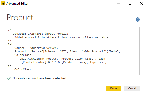Confirm changes with the Done button
The width and height of the screenshot is (144, 93).
point(114,88)
